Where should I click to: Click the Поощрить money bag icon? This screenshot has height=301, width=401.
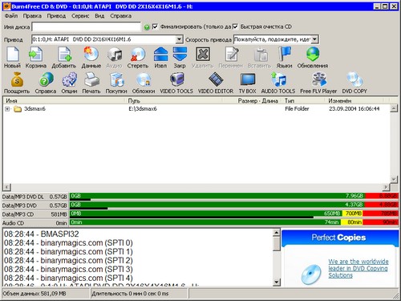tap(17, 79)
